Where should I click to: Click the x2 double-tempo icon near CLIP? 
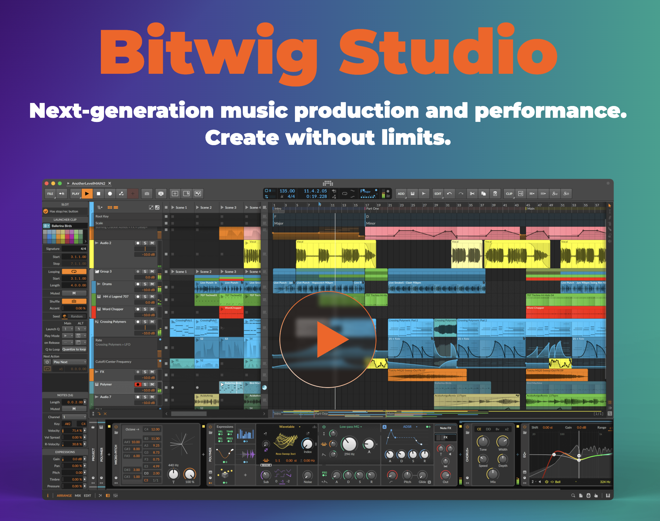click(x=521, y=193)
